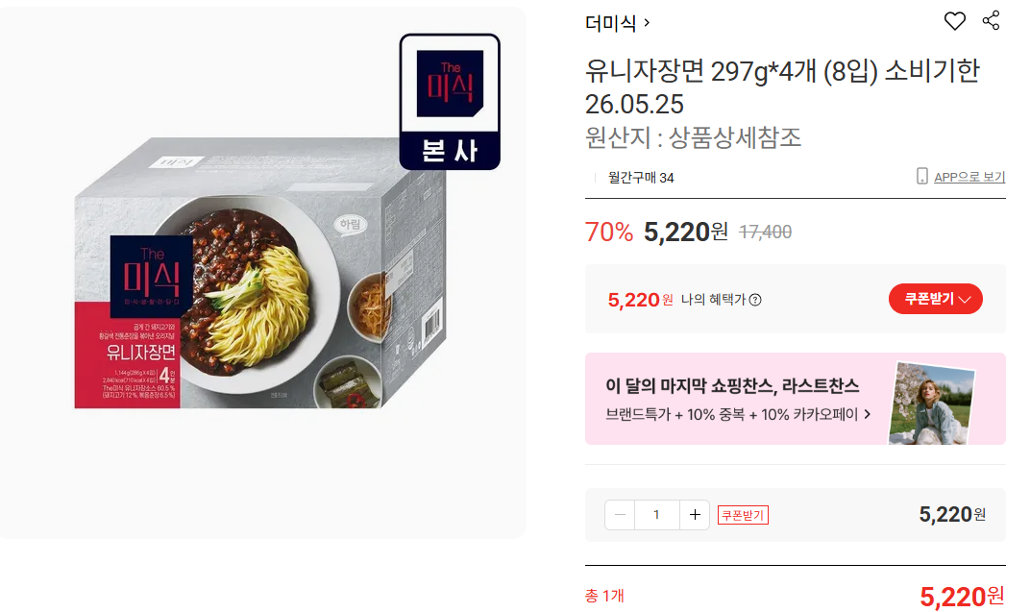Click the share icon

991,20
